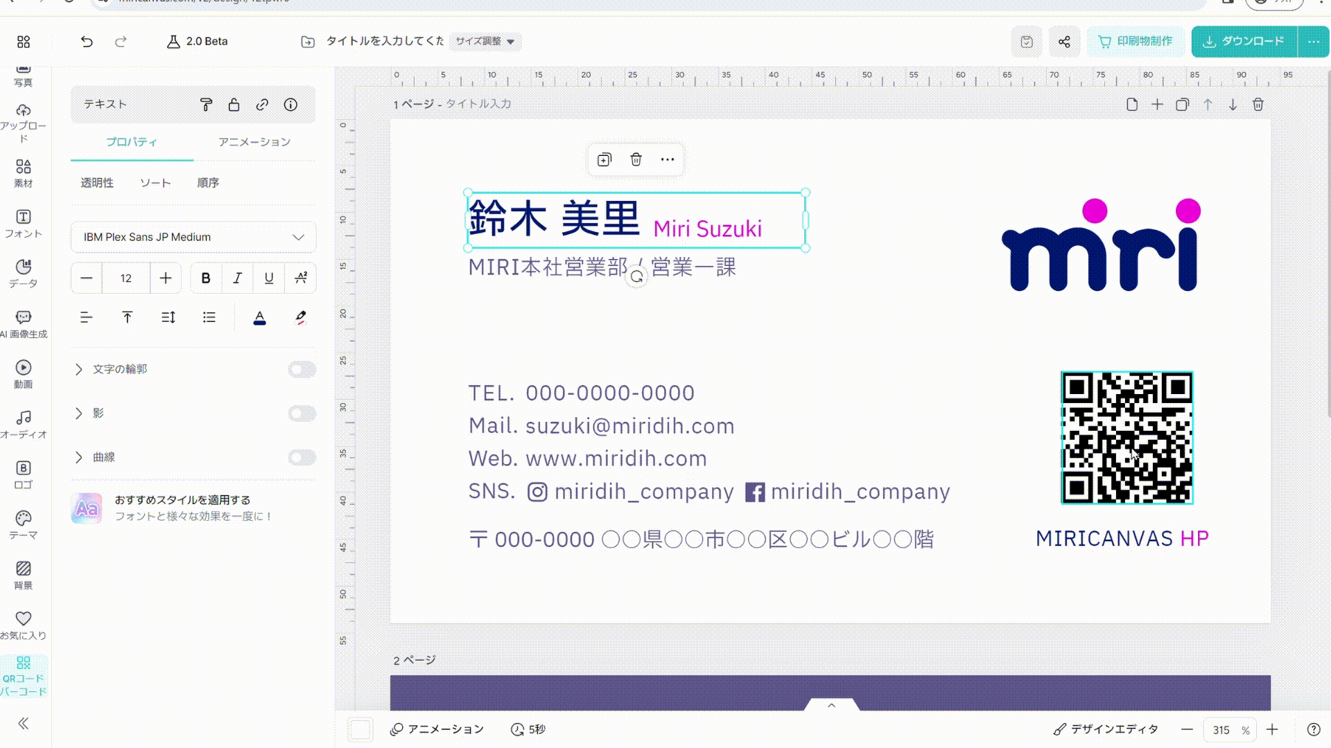This screenshot has height=748, width=1331.
Task: Select the 順序 option
Action: 208,183
